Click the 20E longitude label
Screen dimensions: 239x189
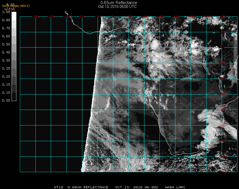[x=177, y=17]
